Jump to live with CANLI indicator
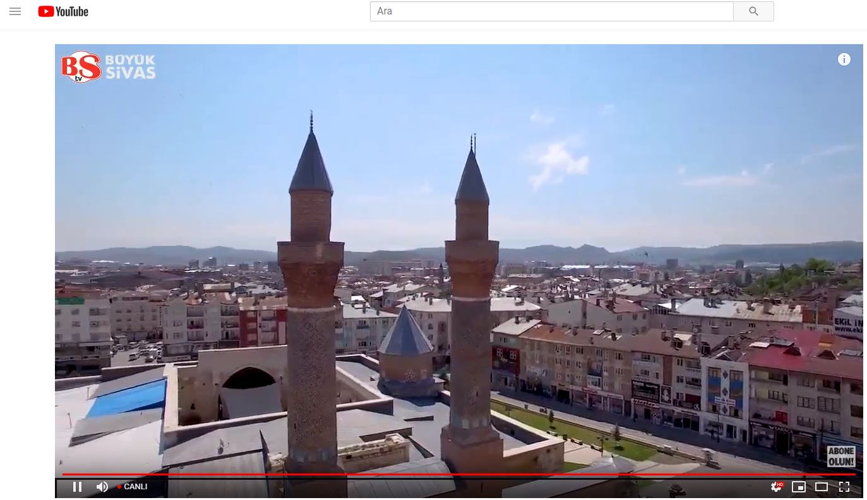Viewport: 867px width, 500px height. pos(133,487)
